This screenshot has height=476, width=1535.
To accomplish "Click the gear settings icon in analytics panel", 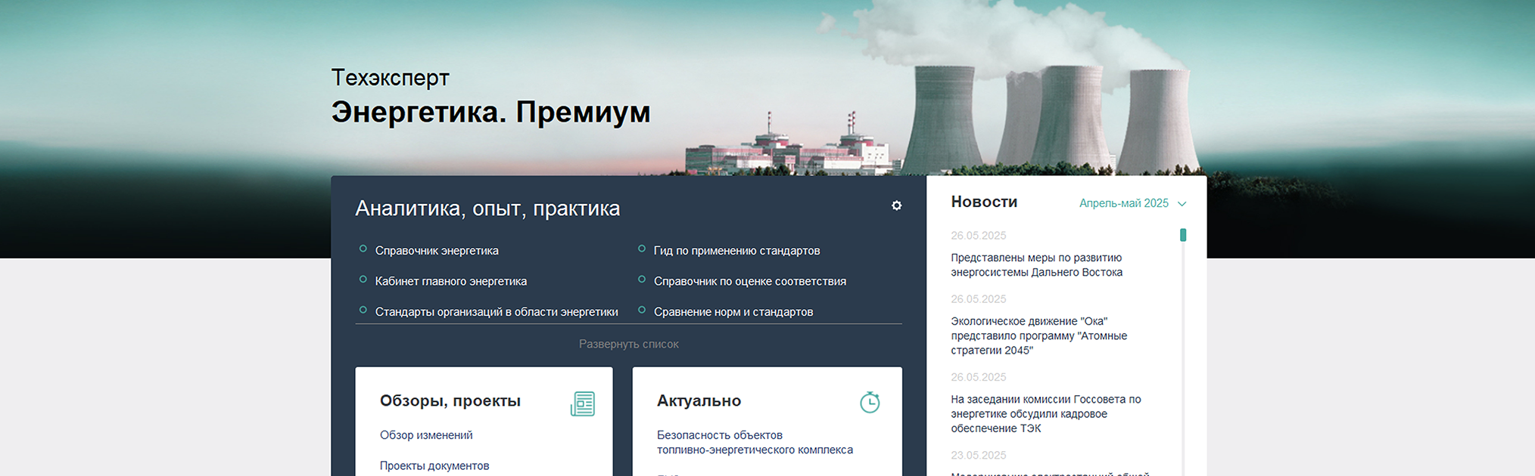I will point(896,206).
